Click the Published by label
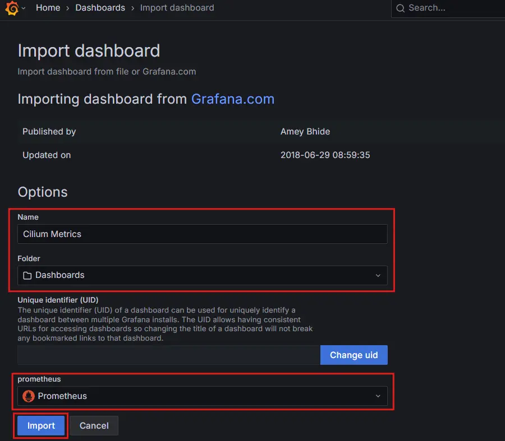The image size is (505, 441). [x=49, y=132]
